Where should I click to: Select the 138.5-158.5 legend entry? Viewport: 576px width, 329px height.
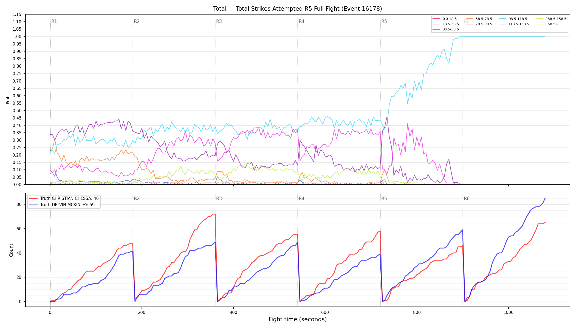pos(551,19)
